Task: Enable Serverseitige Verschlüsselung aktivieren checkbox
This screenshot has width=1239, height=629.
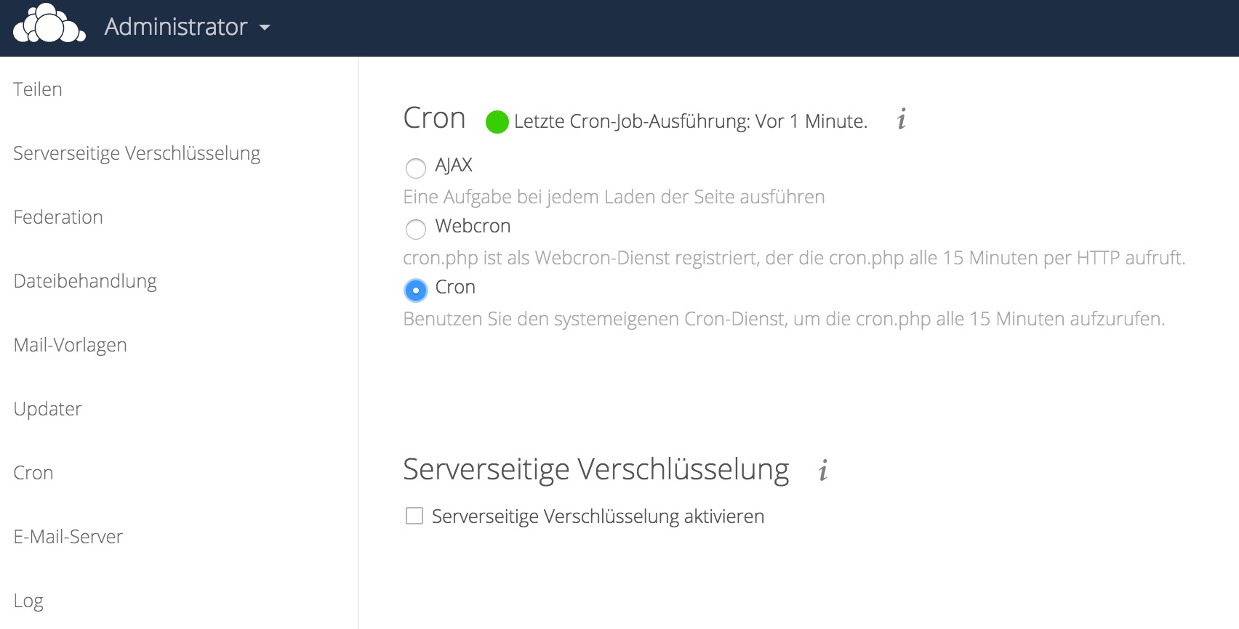Action: pyautogui.click(x=414, y=516)
